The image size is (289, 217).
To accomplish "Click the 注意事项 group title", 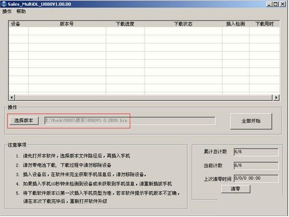I will point(17,145).
